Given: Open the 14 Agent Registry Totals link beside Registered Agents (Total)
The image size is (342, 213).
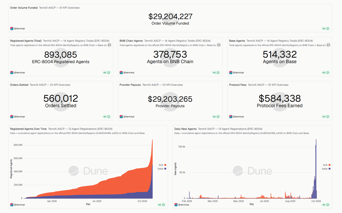Looking at the screenshot, I should click(76, 41).
